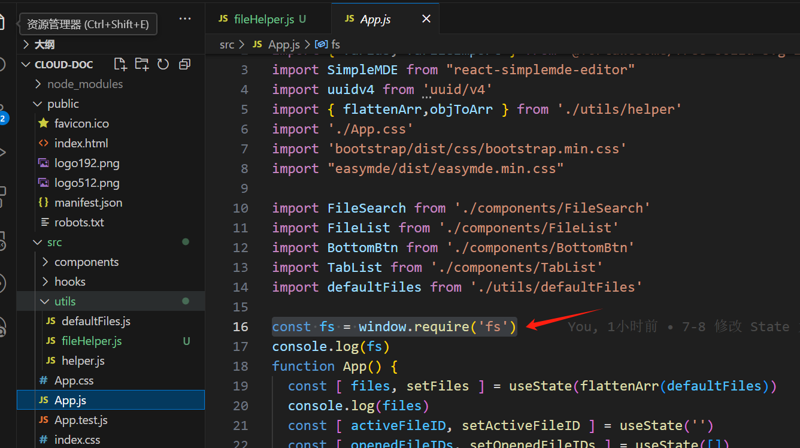This screenshot has width=800, height=448.
Task: Open manifest.json file
Action: click(111, 202)
